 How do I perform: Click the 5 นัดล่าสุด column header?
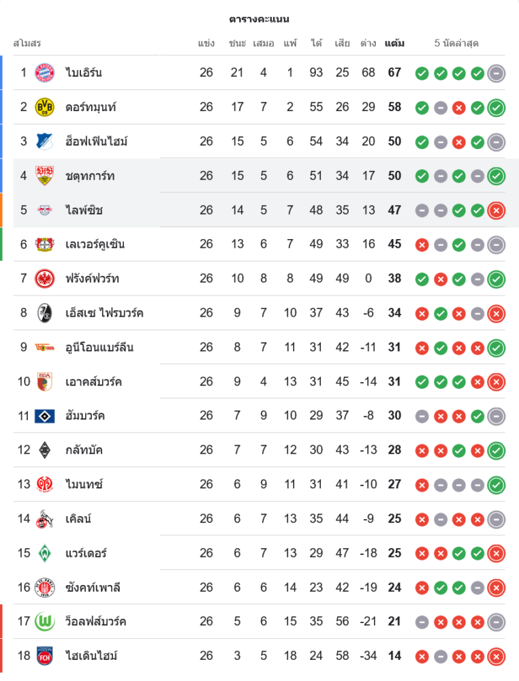(x=456, y=44)
